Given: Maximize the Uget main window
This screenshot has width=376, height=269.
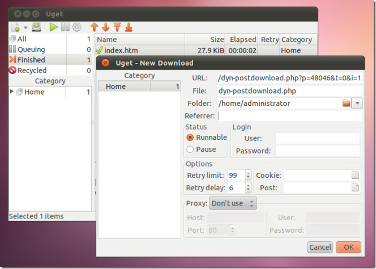Looking at the screenshot, I should (36, 14).
